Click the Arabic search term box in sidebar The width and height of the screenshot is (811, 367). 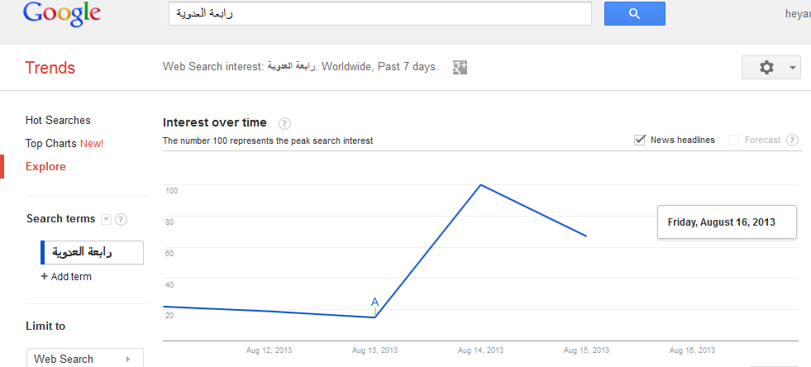92,252
